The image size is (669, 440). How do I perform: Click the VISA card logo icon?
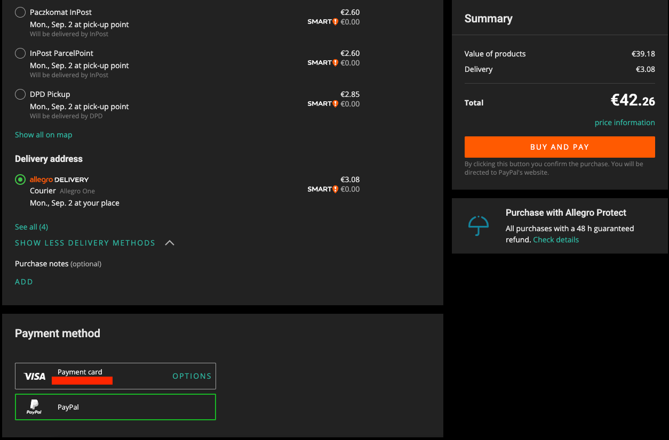[35, 377]
